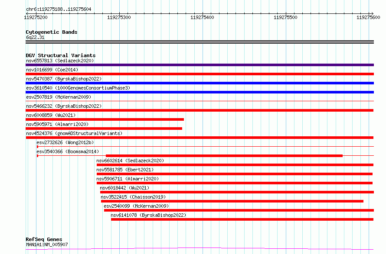Click ruler position label 119275400
Viewport: 386px width, 254px height.
(x=202, y=17)
